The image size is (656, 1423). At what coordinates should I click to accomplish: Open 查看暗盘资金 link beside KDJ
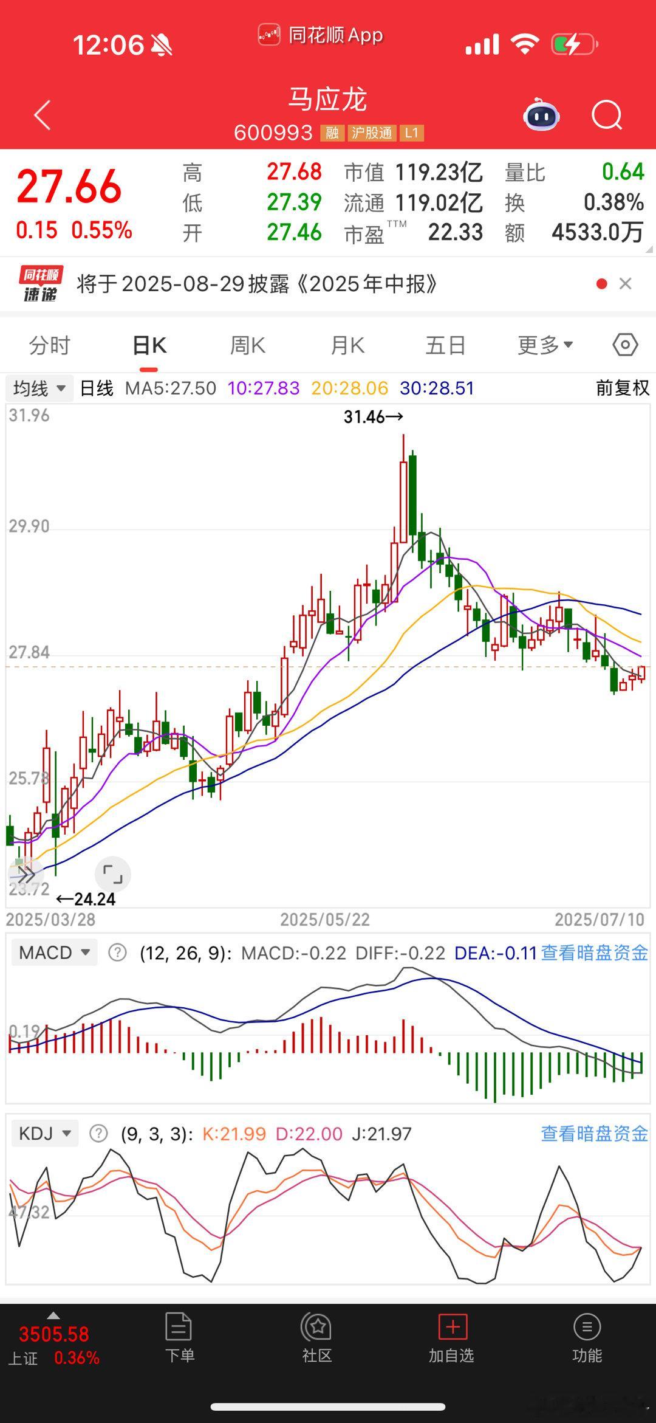pyautogui.click(x=595, y=1134)
